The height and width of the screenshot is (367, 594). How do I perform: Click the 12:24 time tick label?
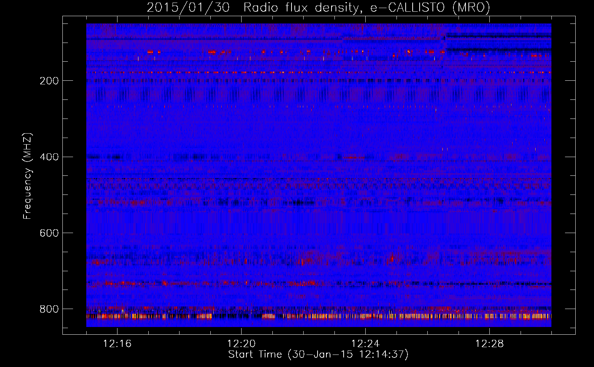coord(365,344)
